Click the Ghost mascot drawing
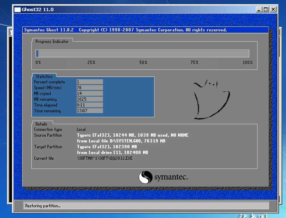The image size is (286, 218). click(x=212, y=100)
